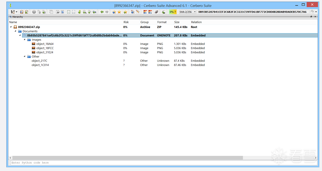The image size is (322, 171).
Task: Click the green left back arrow
Action: click(x=102, y=12)
